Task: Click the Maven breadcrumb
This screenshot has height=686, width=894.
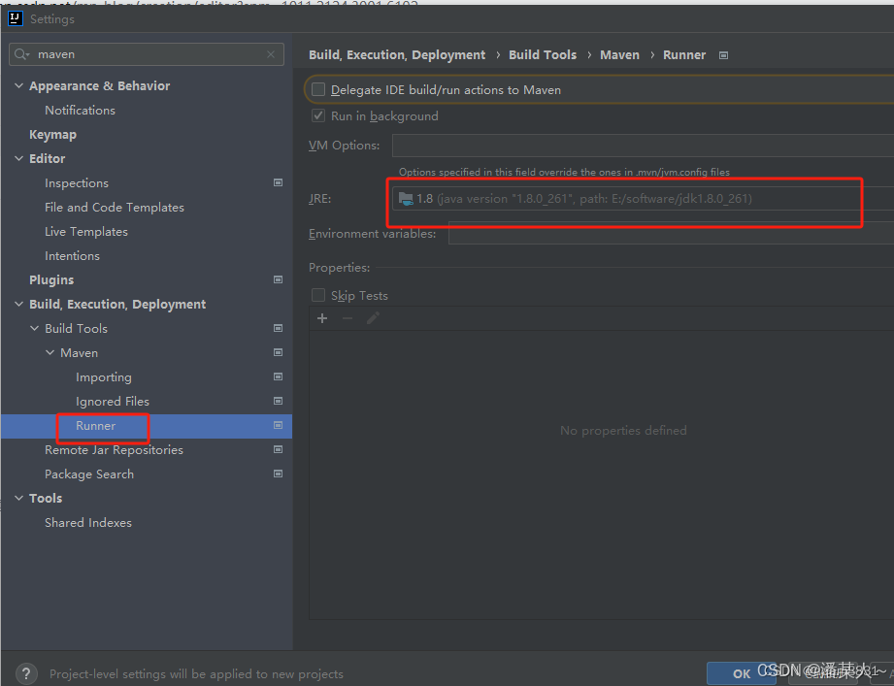Action: 619,54
